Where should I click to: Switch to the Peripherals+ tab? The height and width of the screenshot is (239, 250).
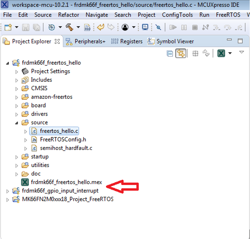pos(86,42)
